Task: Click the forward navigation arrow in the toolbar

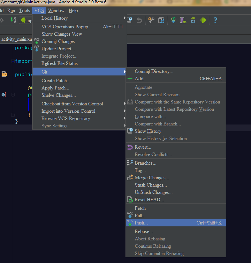Action: coord(2,20)
